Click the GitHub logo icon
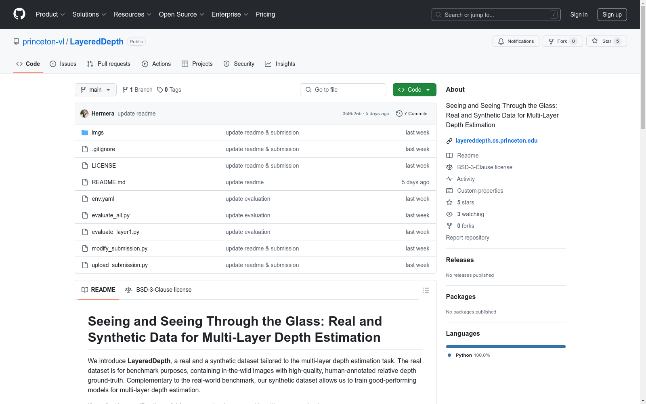The width and height of the screenshot is (646, 404). 19,14
